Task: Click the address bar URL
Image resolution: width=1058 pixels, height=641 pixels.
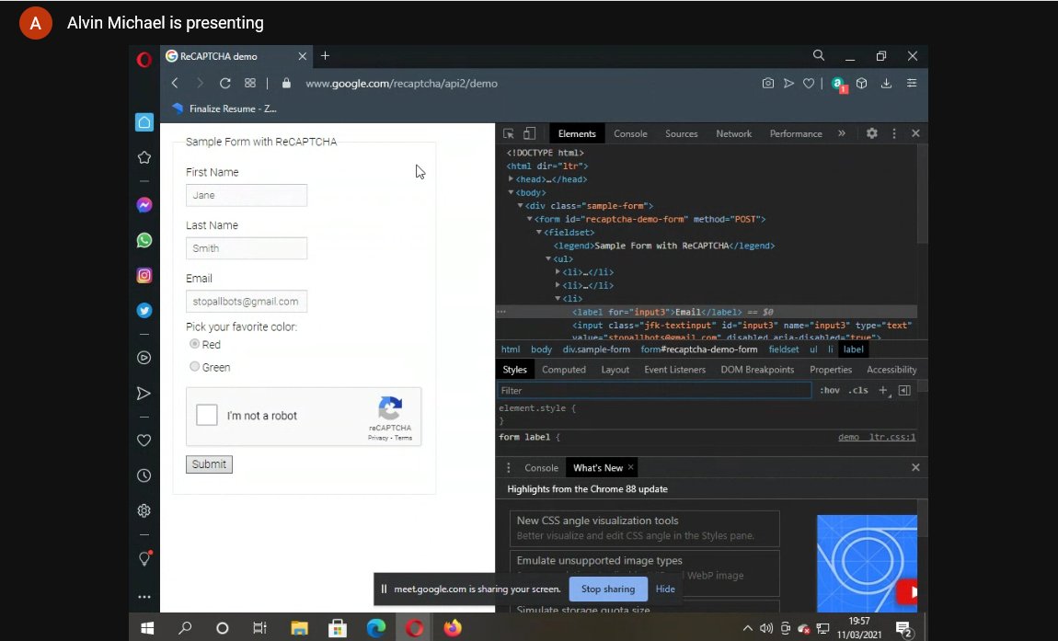Action: [401, 84]
